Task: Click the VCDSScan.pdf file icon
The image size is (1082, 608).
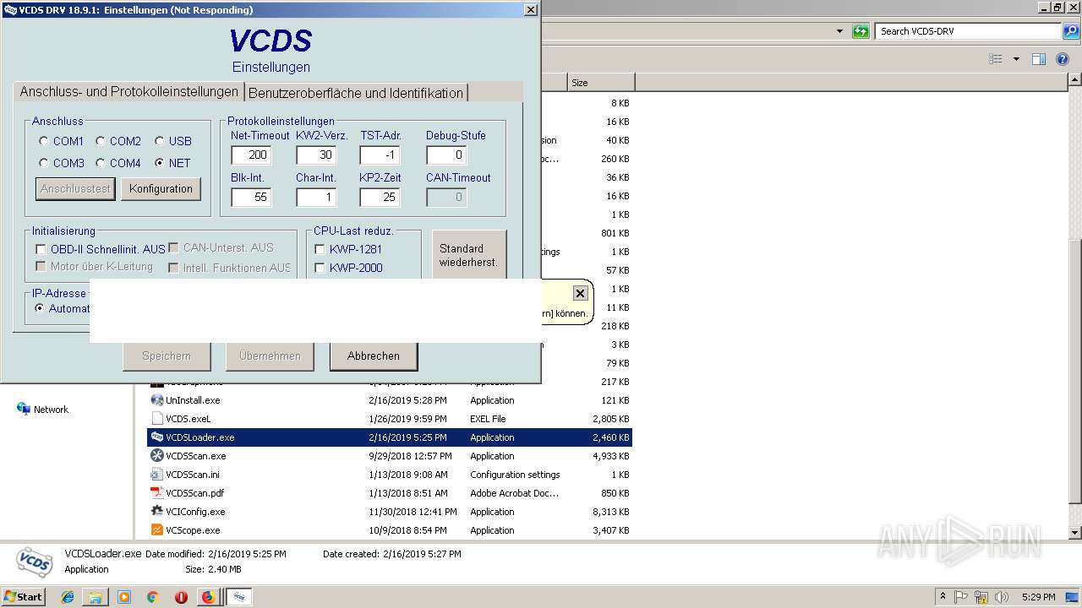Action: tap(157, 493)
